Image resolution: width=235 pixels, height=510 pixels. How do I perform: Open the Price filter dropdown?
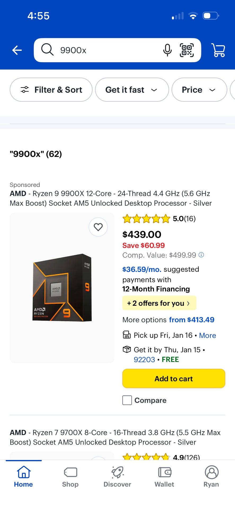199,90
